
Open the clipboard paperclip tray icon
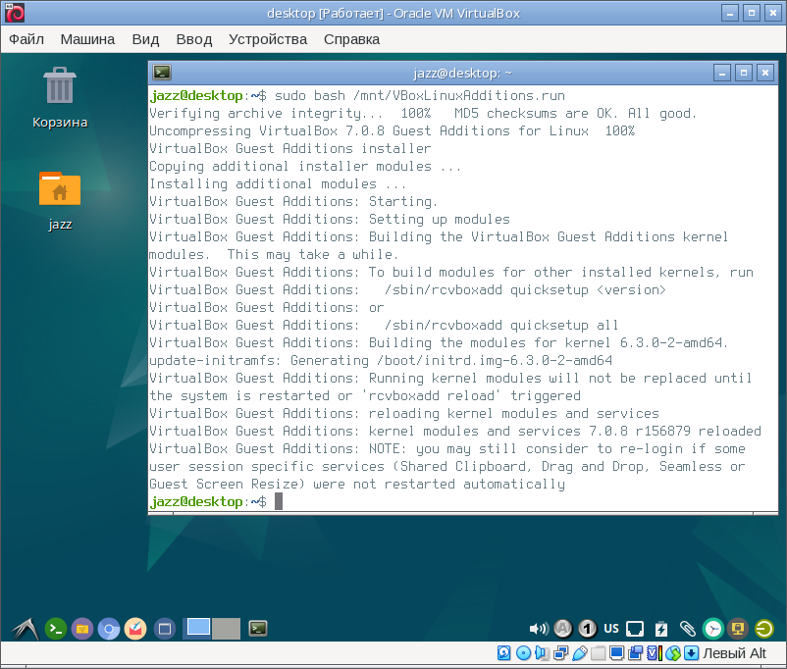click(x=688, y=629)
